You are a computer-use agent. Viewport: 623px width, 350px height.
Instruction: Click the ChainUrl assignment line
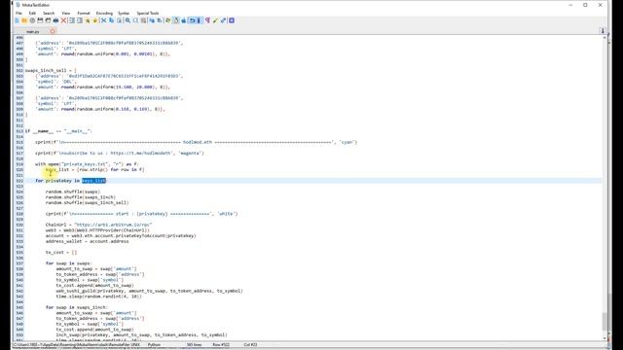(x=98, y=225)
